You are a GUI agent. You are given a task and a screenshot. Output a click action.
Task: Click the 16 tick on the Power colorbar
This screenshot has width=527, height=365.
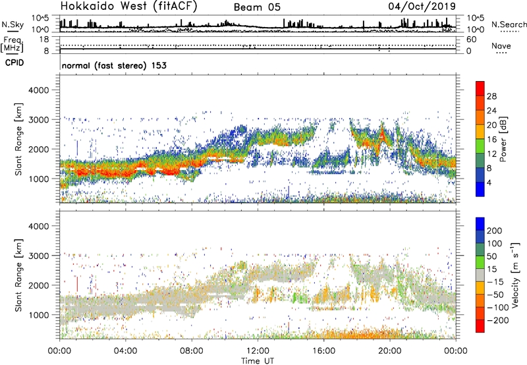click(491, 139)
